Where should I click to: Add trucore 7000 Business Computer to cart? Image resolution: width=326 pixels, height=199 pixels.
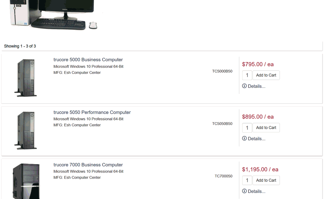tap(266, 180)
